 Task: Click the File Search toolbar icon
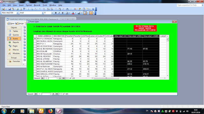13,9
